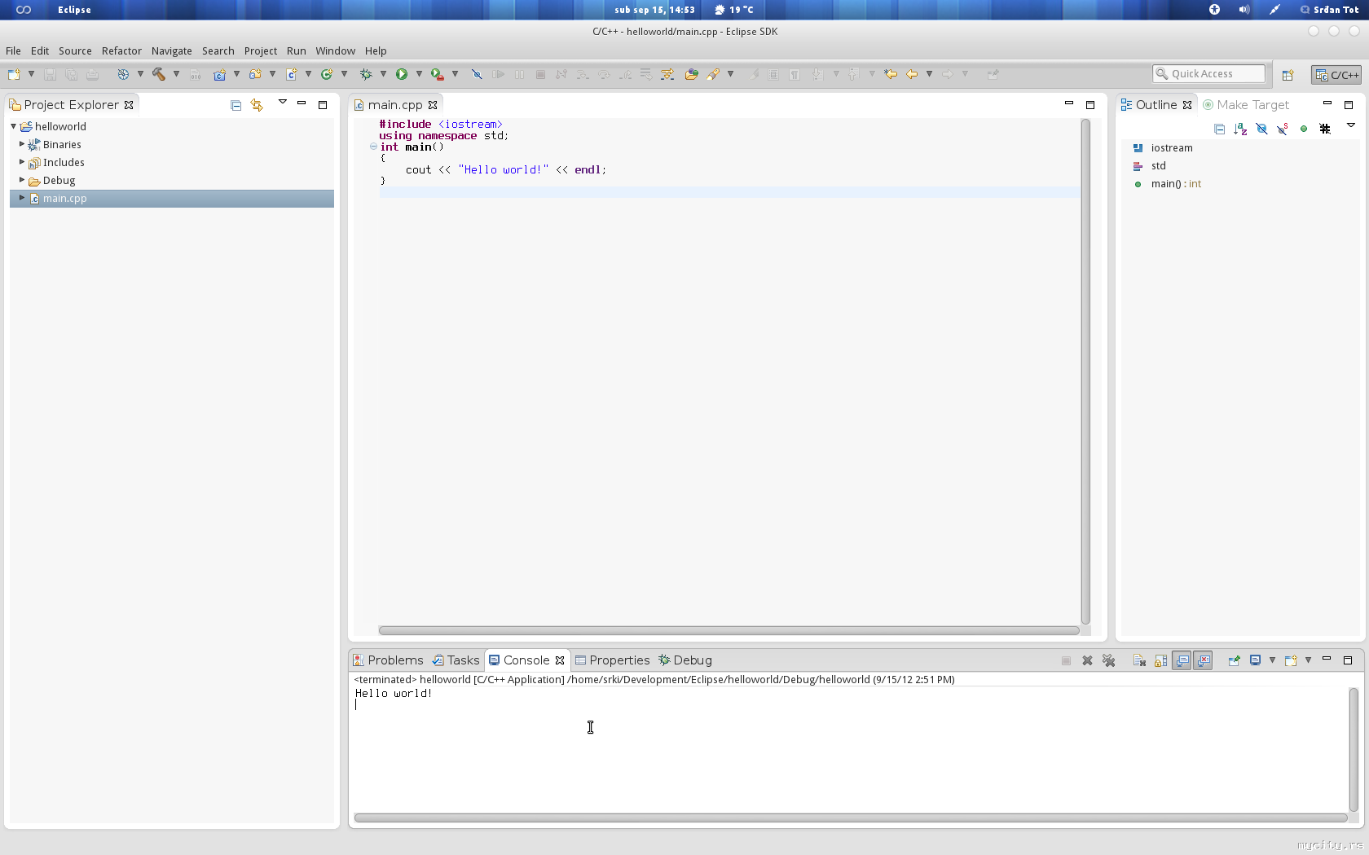
Task: Click the Debug bug icon in toolbar
Action: click(x=366, y=74)
